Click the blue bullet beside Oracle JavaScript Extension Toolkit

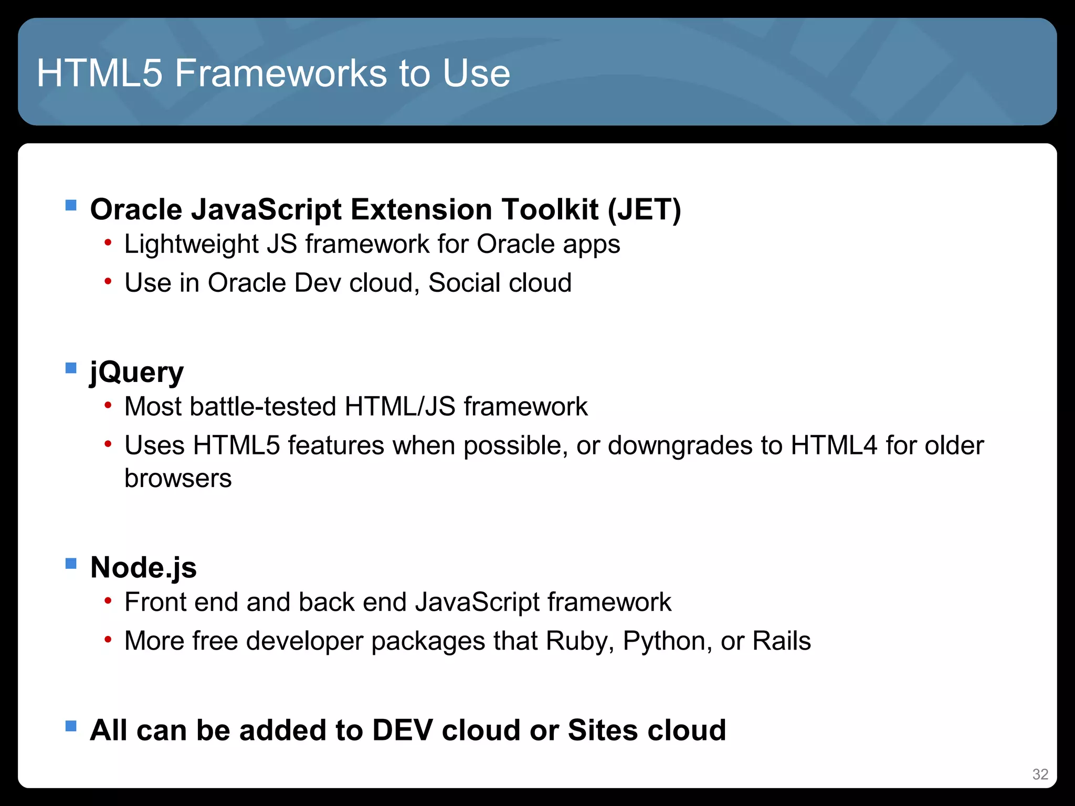pos(71,205)
